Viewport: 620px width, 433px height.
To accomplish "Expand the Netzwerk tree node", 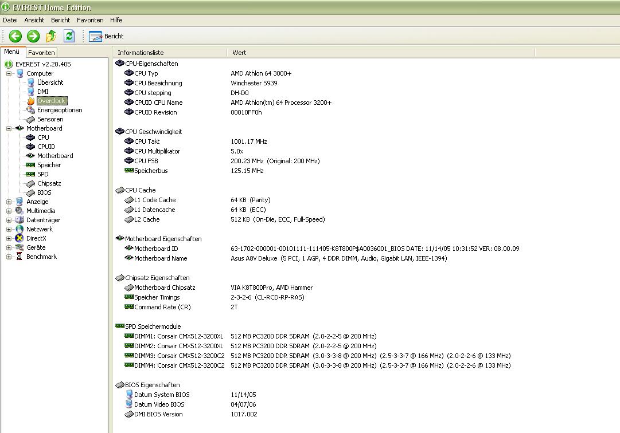I will point(9,229).
